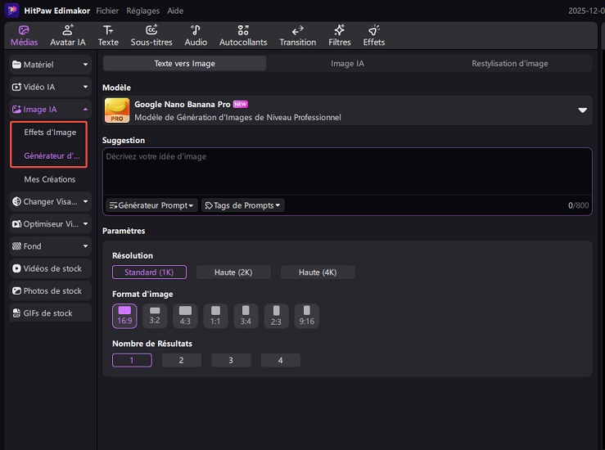Open the Sous-titres tool
The height and width of the screenshot is (450, 605).
point(151,30)
